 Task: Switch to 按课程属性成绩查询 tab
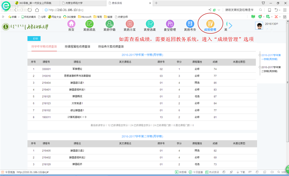(x=77, y=47)
